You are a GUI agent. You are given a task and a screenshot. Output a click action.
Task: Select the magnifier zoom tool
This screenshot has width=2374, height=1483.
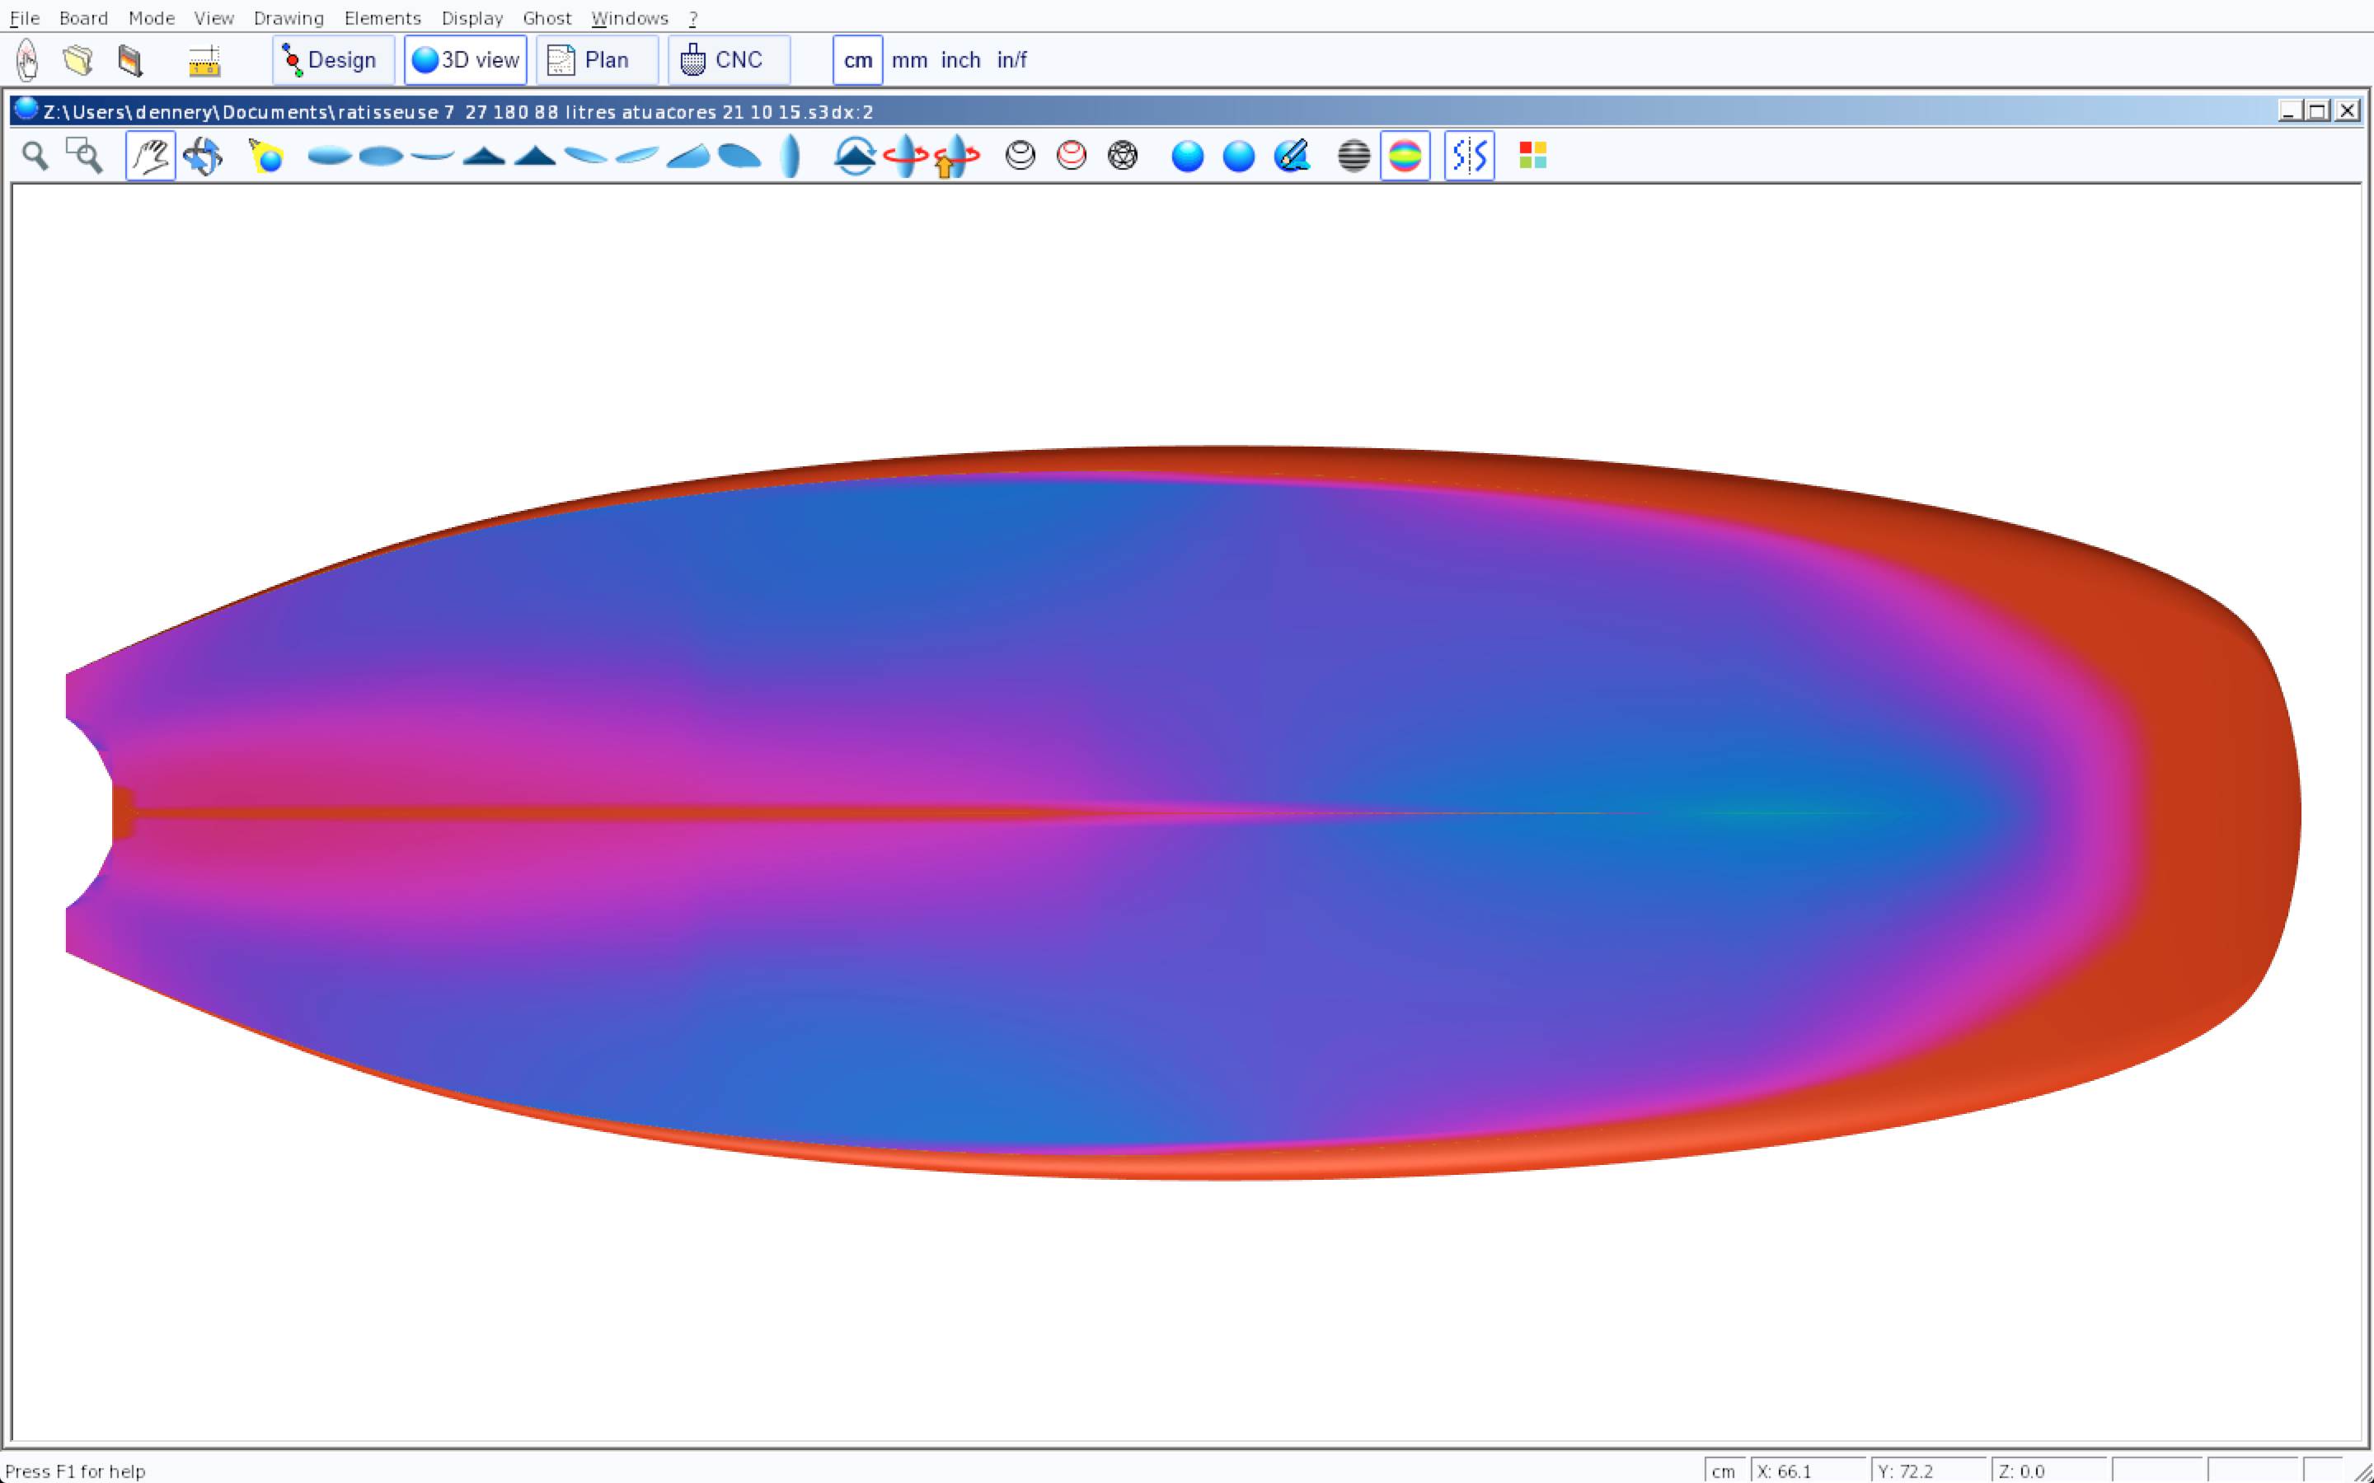click(35, 156)
